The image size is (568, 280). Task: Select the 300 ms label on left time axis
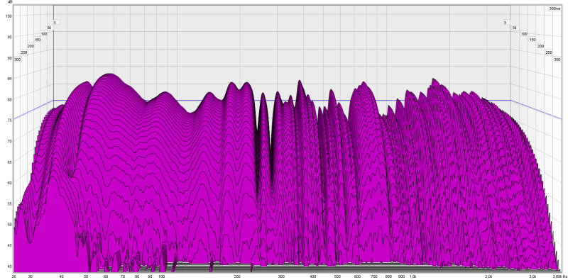[17, 59]
